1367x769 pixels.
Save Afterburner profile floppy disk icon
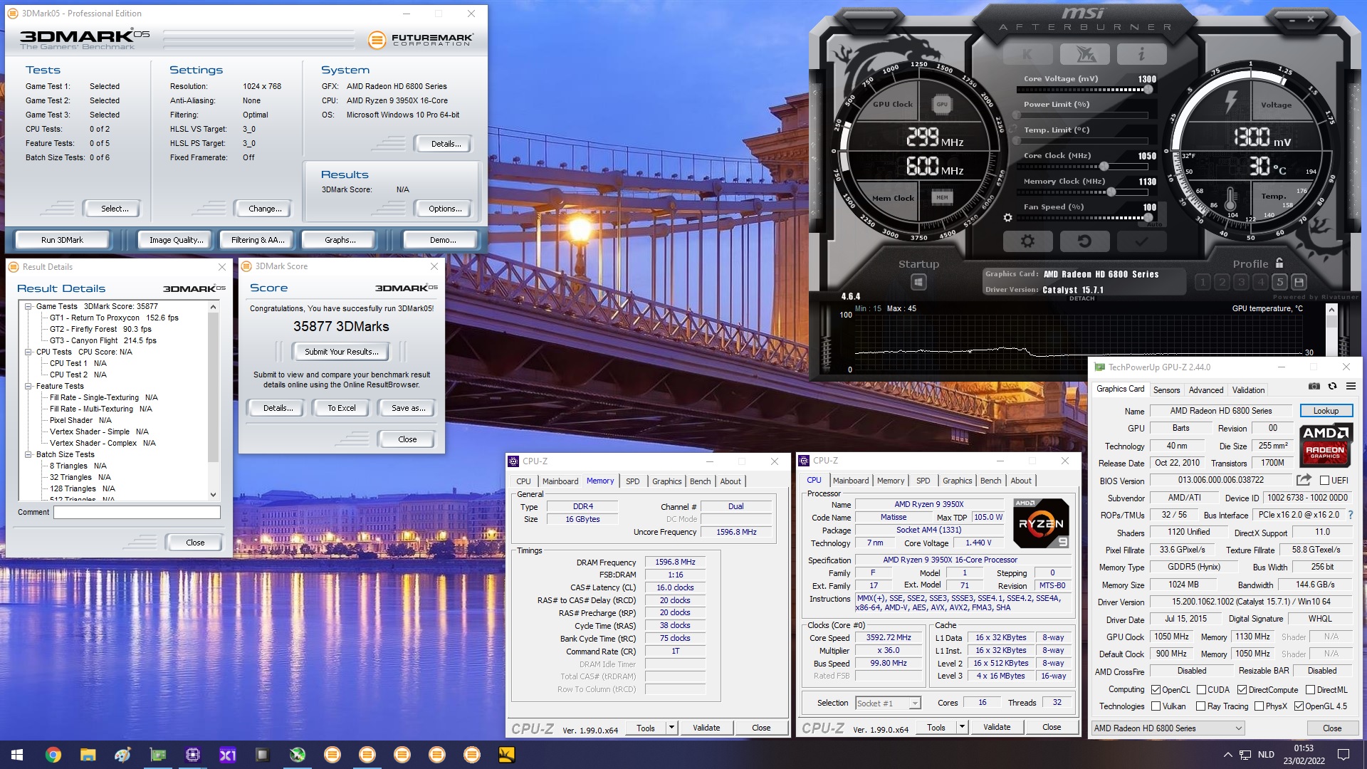tap(1299, 282)
